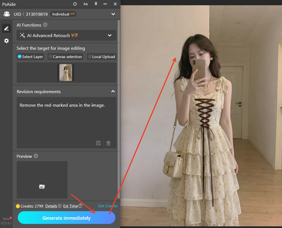
Task: Open settings via the gear icon
Action: click(x=6, y=41)
